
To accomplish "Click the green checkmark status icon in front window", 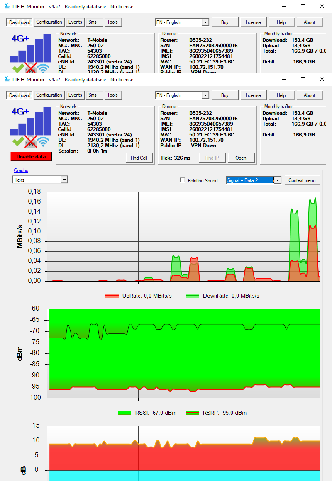I will tap(18, 142).
